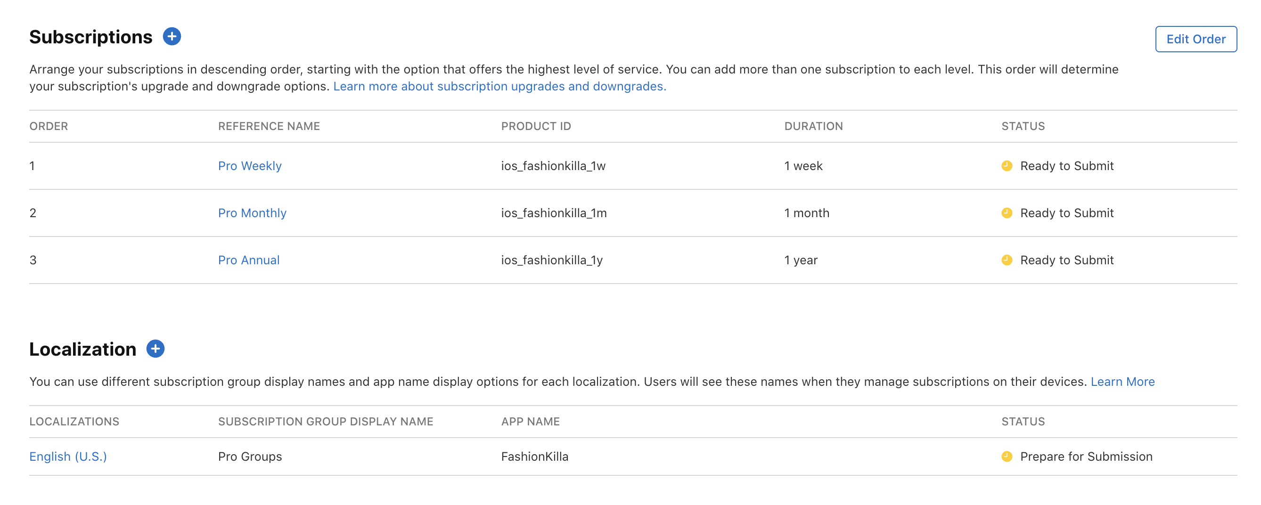Select the Pro Groups table row
The image size is (1261, 505).
pyautogui.click(x=250, y=456)
